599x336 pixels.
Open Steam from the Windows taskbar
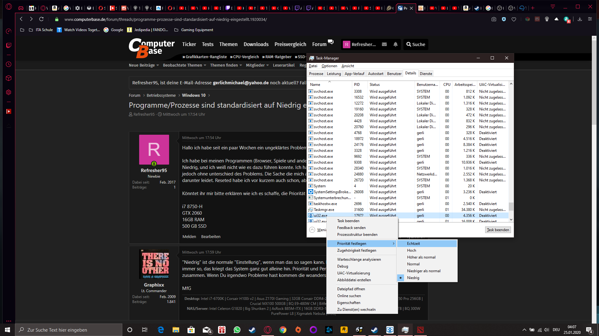(x=252, y=330)
